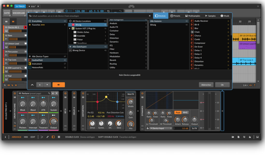Add a device after Dynamics with plus
Screen dimensions: 265x159
tap(222, 111)
